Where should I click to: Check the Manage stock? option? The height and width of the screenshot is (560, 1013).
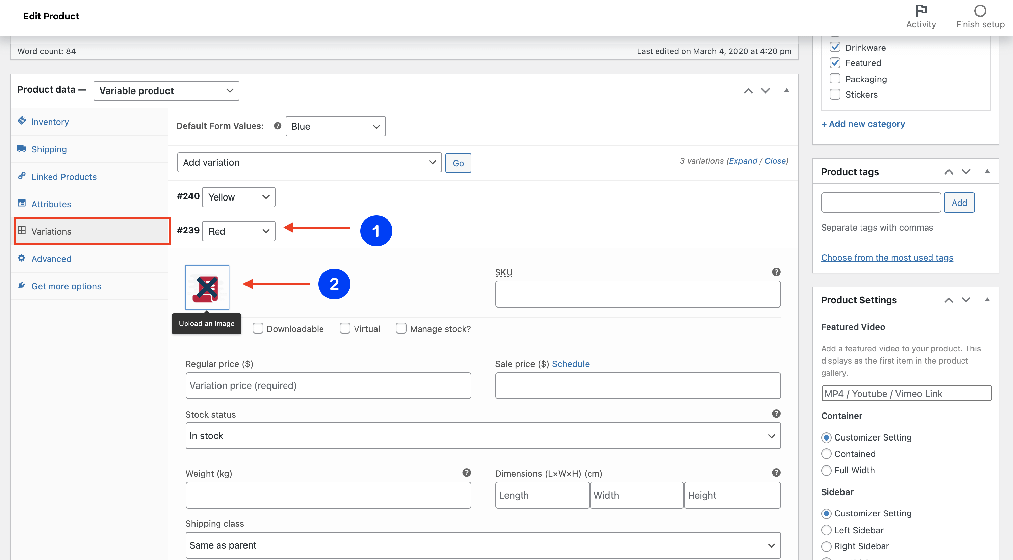pos(401,328)
